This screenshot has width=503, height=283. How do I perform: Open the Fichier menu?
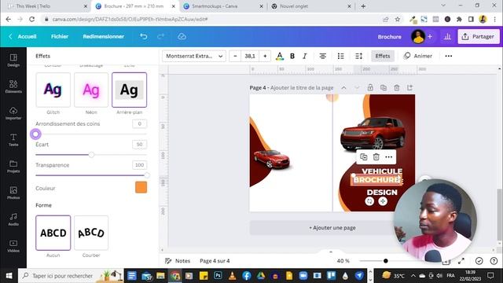tap(60, 37)
